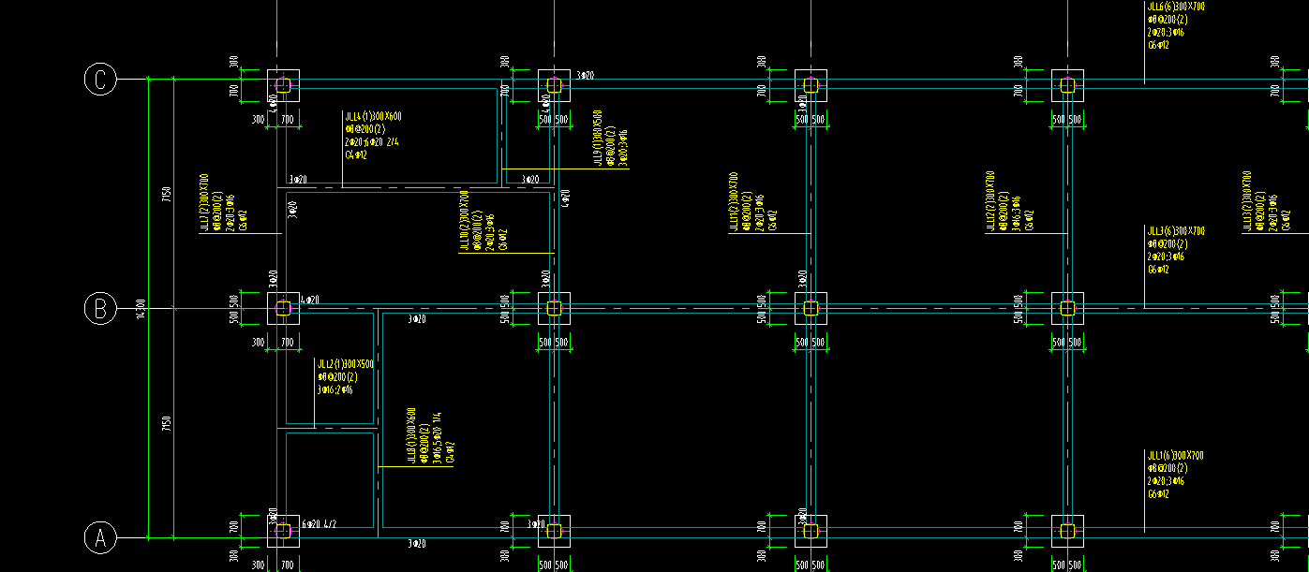Click the JLL12(2) 300X700 beam annotation
Screen dimensions: 1309x572
1009,201
